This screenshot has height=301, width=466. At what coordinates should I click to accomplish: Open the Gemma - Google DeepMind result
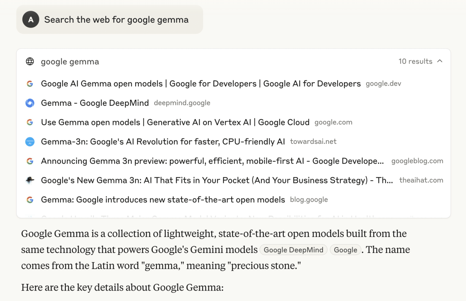95,103
